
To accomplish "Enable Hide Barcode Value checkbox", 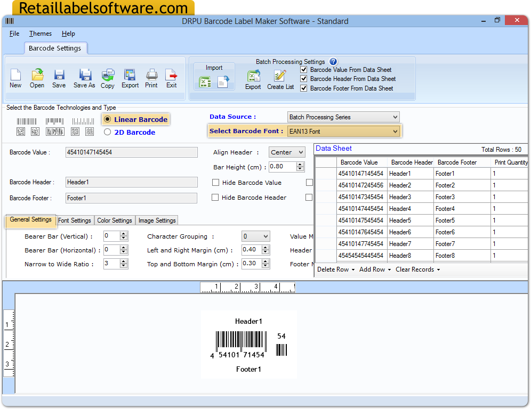I will [x=215, y=183].
